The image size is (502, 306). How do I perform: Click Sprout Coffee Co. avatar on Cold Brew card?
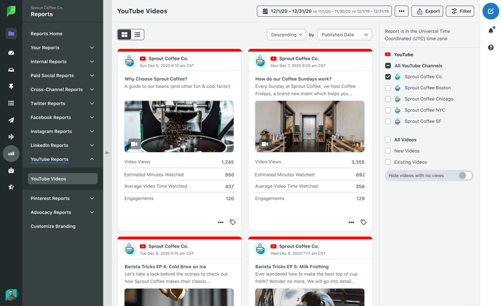130,249
